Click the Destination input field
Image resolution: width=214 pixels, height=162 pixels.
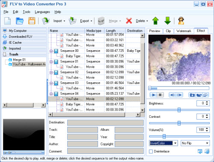(x=105, y=123)
